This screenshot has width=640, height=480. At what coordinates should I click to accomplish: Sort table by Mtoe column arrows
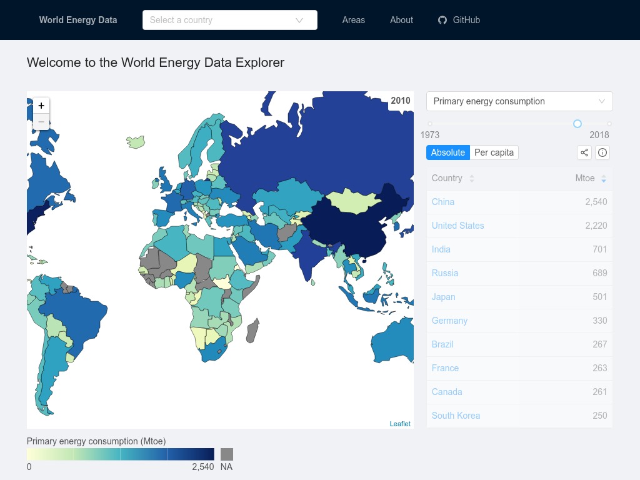coord(603,178)
